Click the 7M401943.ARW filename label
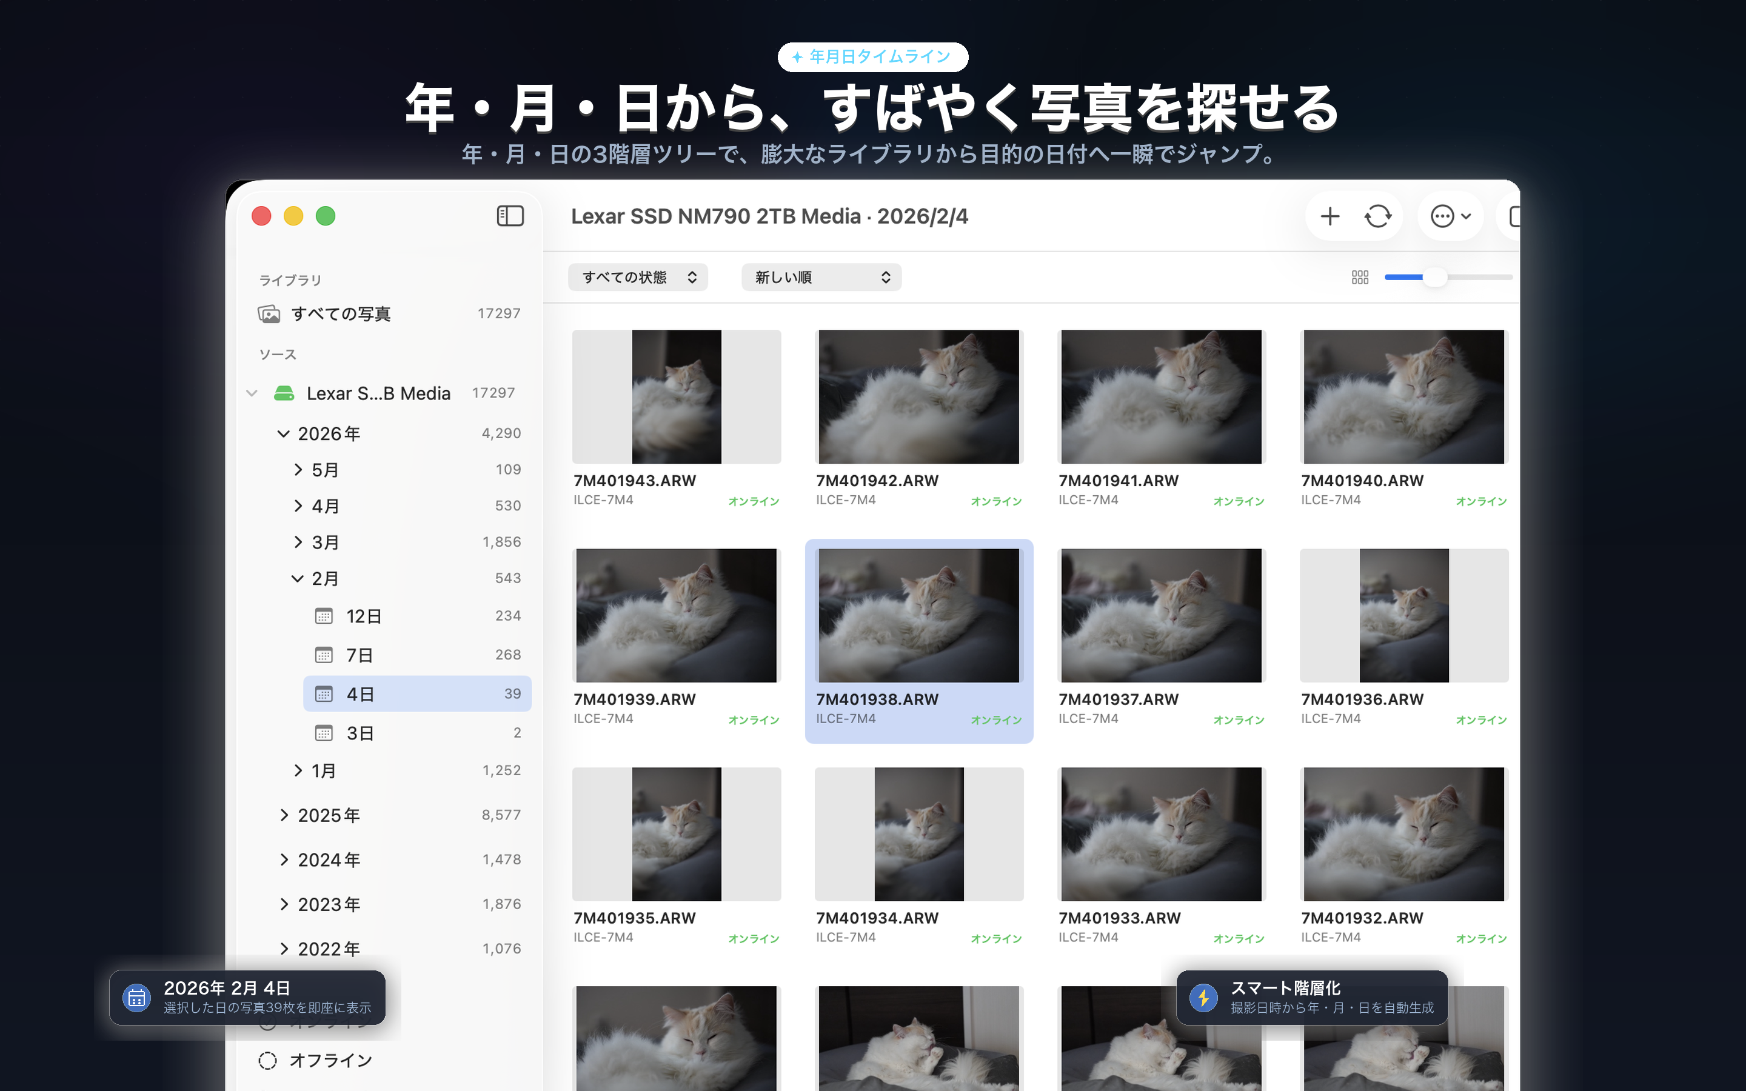1746x1091 pixels. [x=635, y=481]
